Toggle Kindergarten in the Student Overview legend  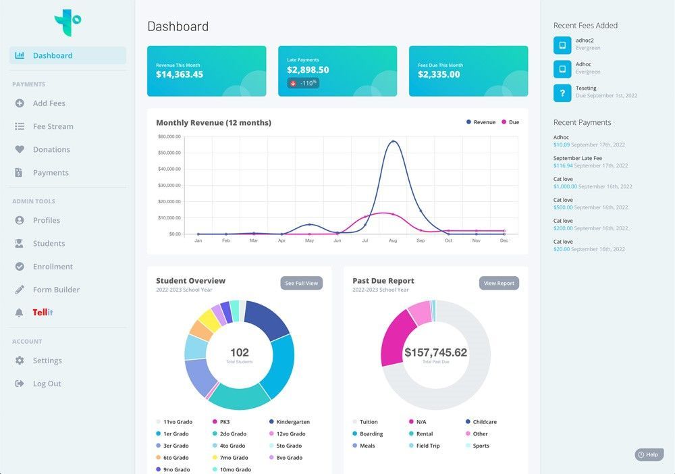click(x=290, y=422)
